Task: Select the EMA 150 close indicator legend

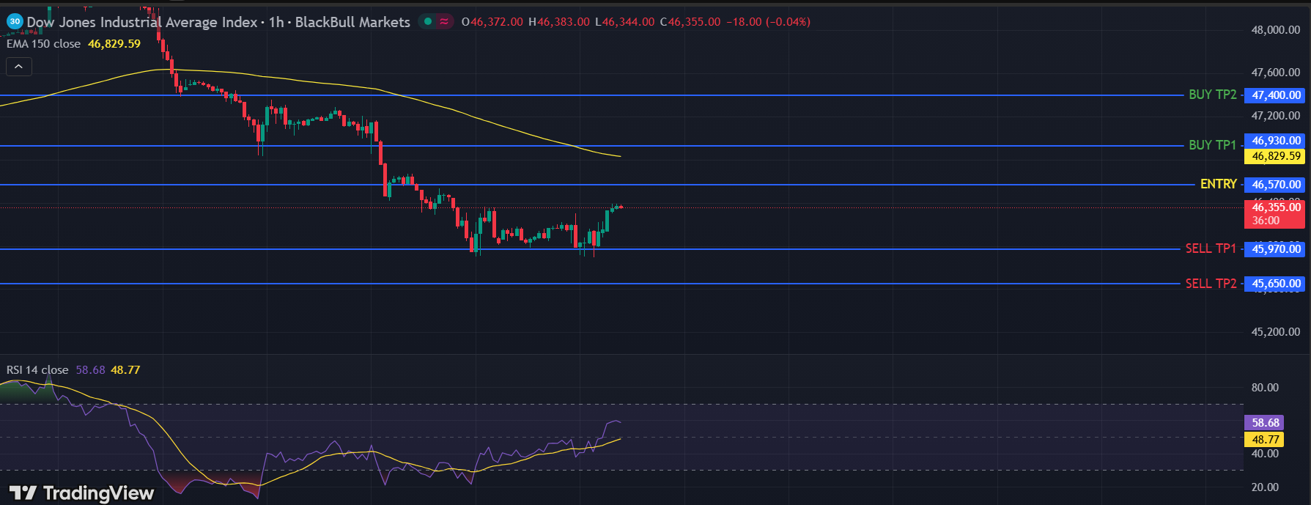Action: 44,44
